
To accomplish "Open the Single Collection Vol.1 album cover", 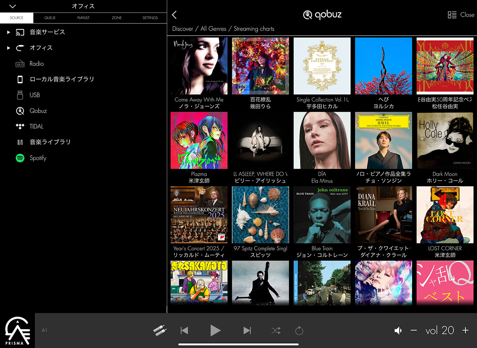I will pos(322,66).
